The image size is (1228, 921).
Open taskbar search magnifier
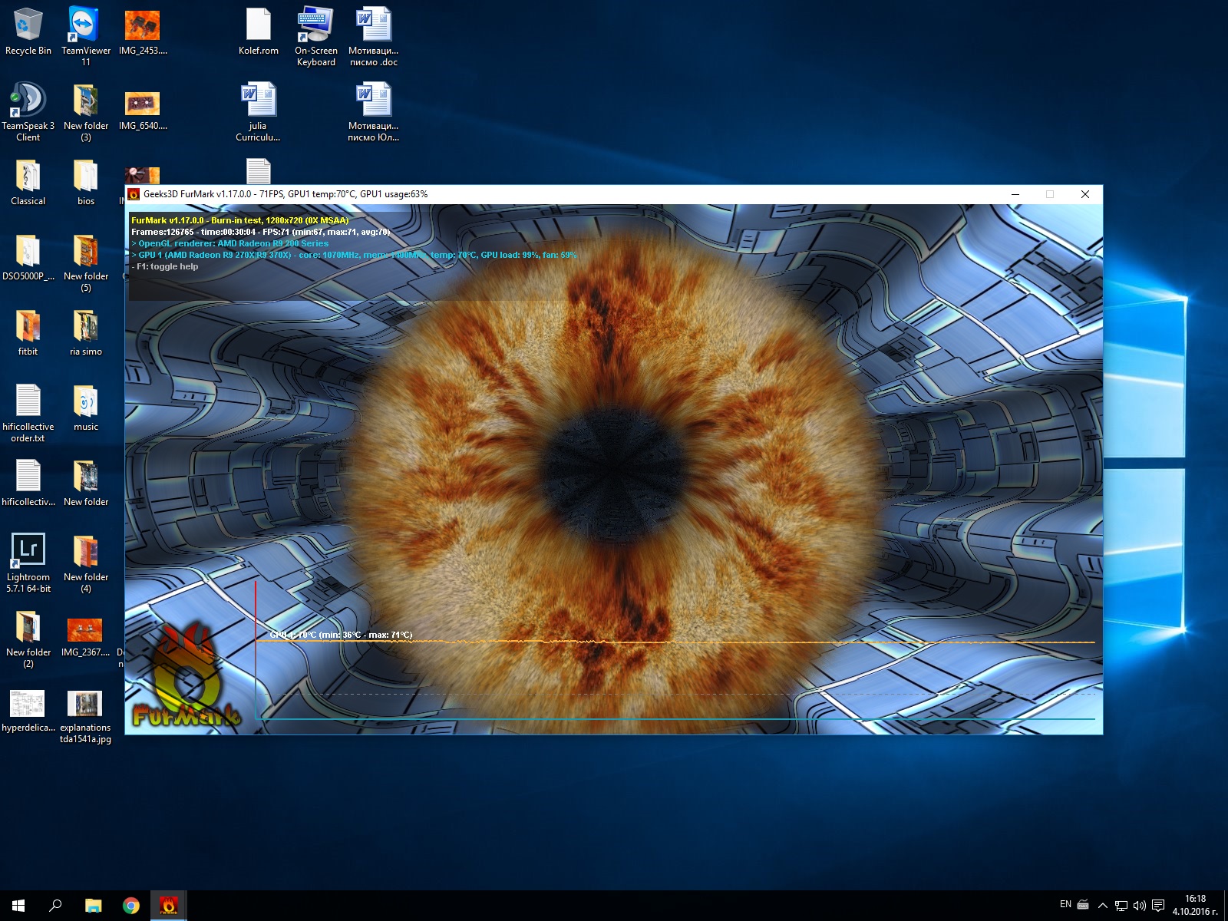55,906
